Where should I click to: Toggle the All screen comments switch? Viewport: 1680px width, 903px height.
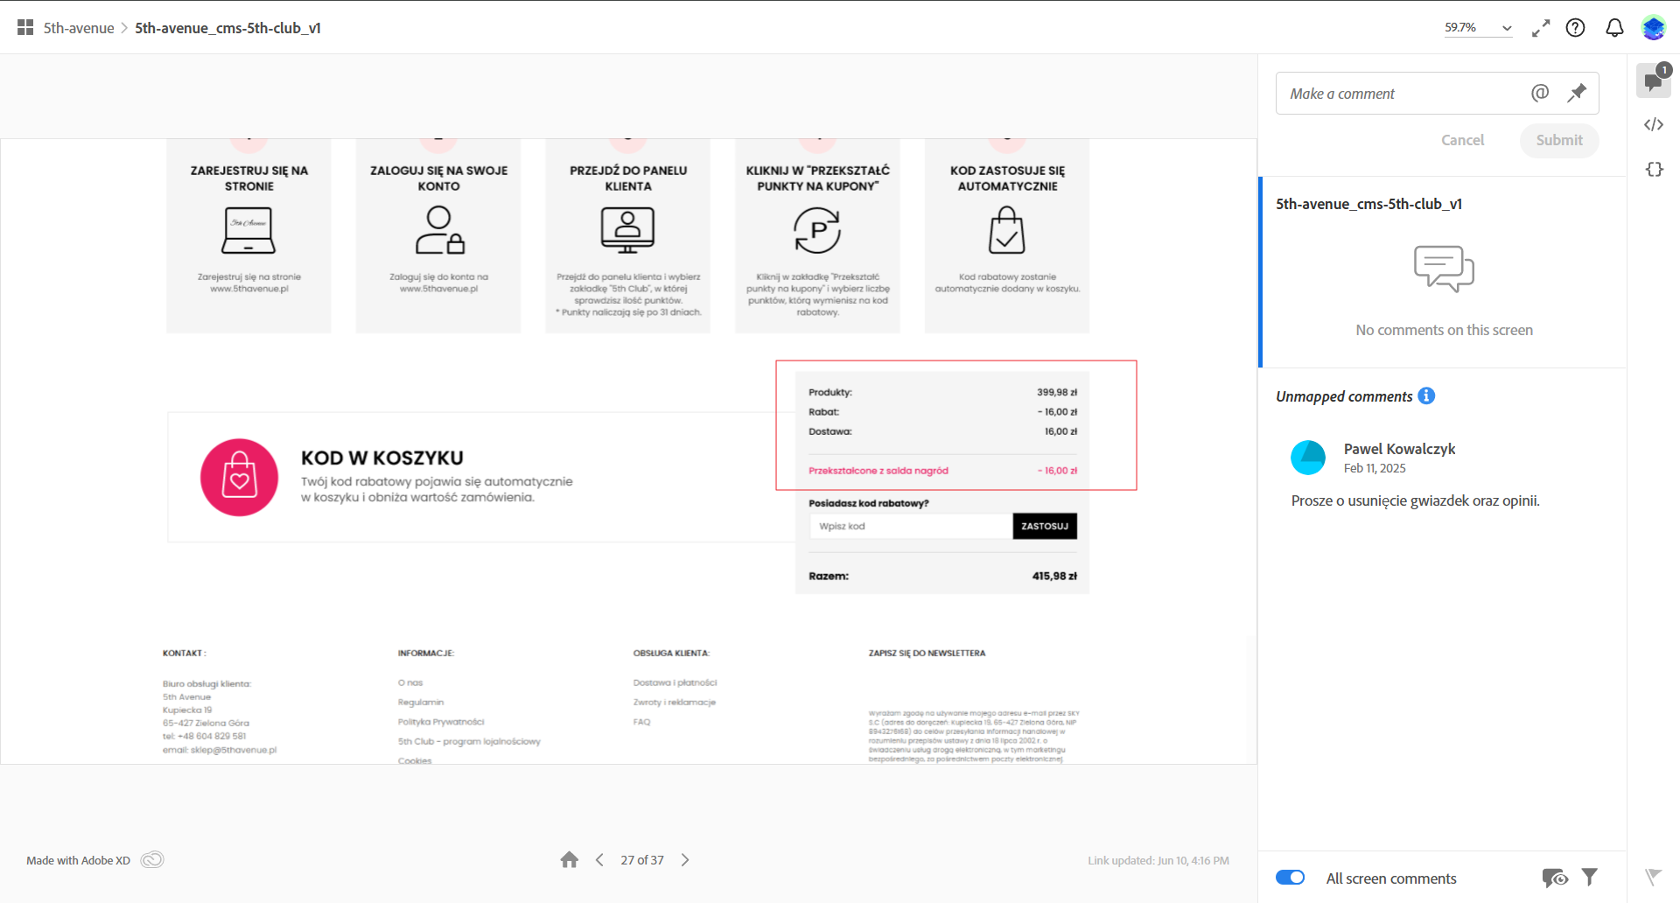[1290, 878]
